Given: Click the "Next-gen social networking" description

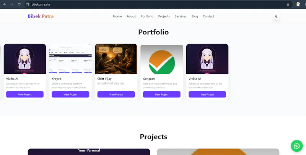Looking at the screenshot, I should [x=160, y=86].
